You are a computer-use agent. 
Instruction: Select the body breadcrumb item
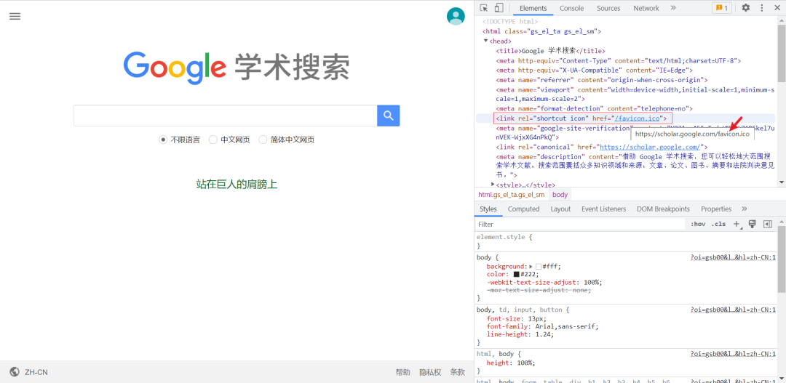coord(560,195)
